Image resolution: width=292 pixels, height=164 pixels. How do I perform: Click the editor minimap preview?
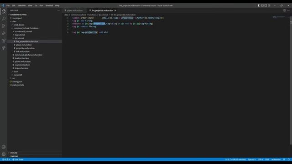coord(281,17)
